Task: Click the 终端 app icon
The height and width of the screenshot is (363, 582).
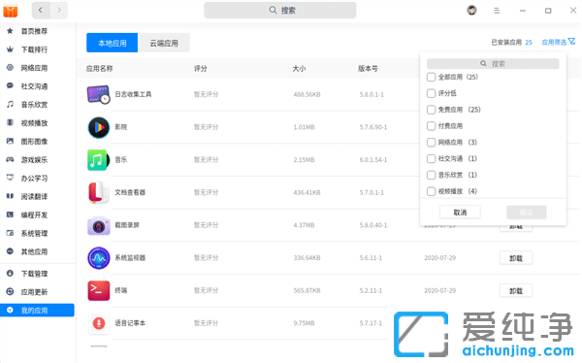Action: coord(98,290)
